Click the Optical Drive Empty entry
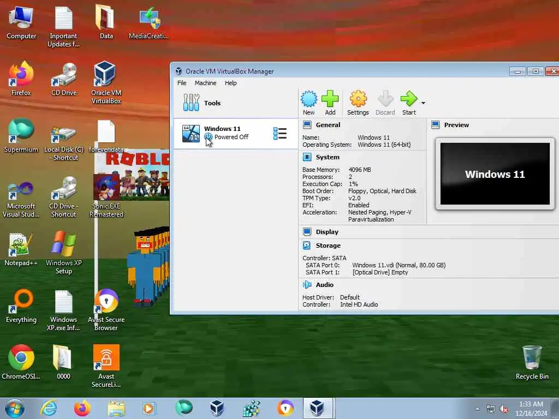 click(x=380, y=272)
